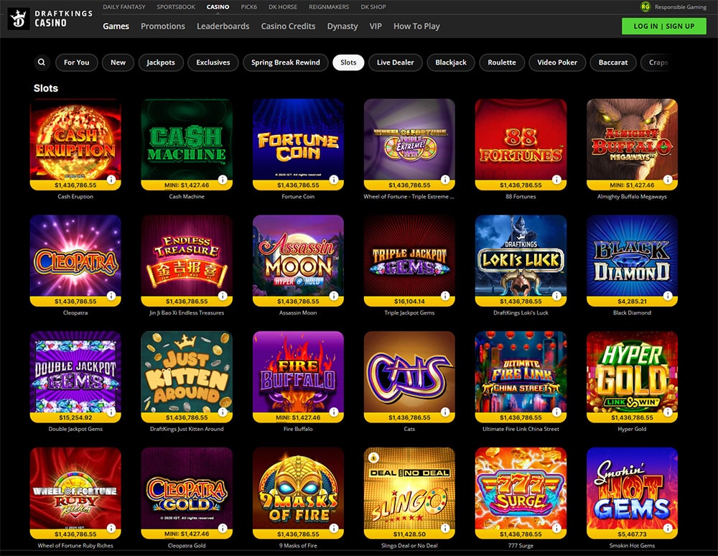Screen dimensions: 718x556
Task: Open info icon on Triple Jackpot Gems tile
Action: (x=445, y=296)
